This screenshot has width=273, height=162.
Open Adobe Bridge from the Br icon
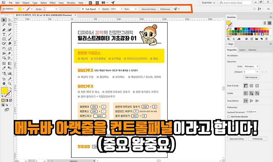pyautogui.click(x=90, y=3)
